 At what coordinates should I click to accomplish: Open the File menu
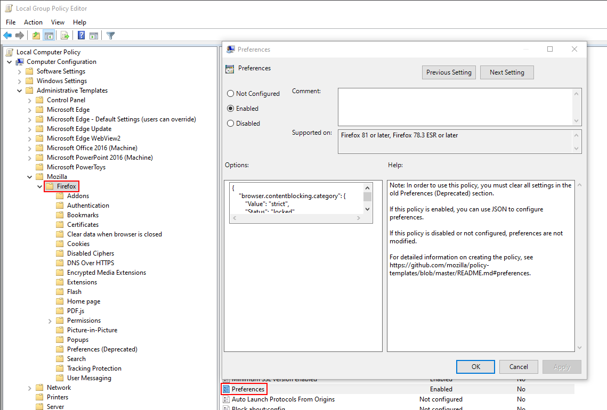click(11, 22)
